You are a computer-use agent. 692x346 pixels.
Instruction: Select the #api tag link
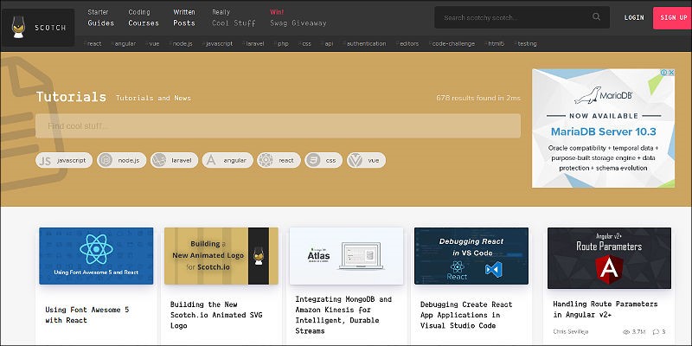[x=327, y=44]
